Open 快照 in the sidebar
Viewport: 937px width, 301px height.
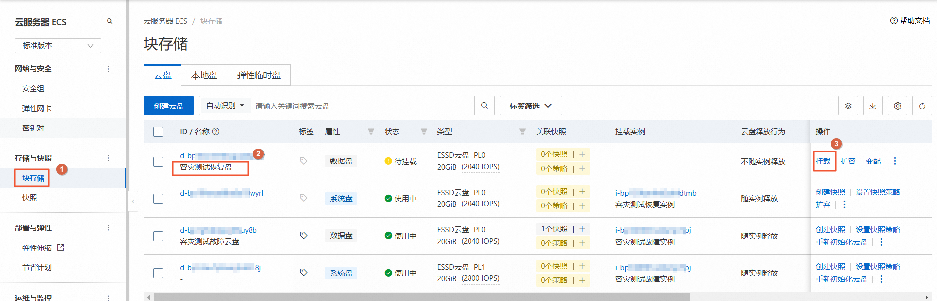[x=30, y=197]
